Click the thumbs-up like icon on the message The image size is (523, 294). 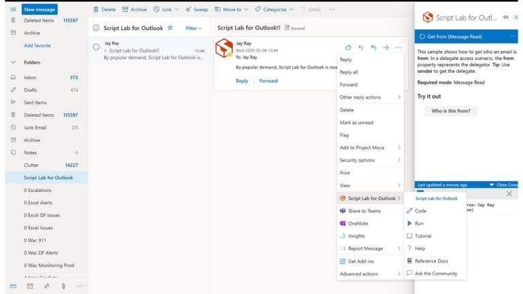click(x=348, y=48)
